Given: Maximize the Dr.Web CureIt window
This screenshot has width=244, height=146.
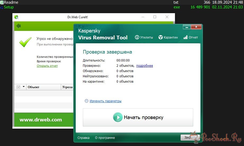Looking at the screenshot, I should tap(155, 17).
